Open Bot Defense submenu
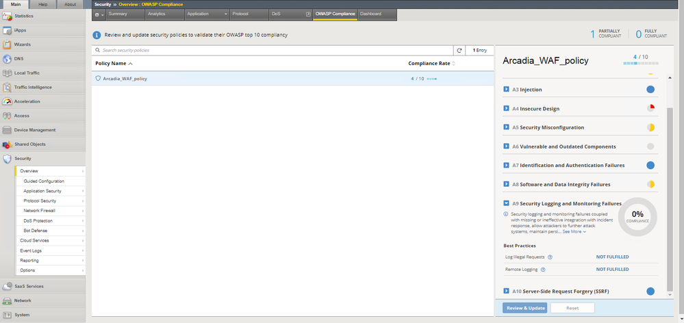This screenshot has width=684, height=323. coord(50,231)
